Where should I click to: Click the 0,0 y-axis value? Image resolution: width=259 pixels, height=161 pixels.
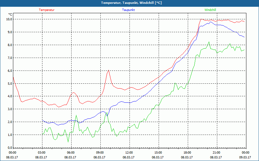tap(10, 148)
